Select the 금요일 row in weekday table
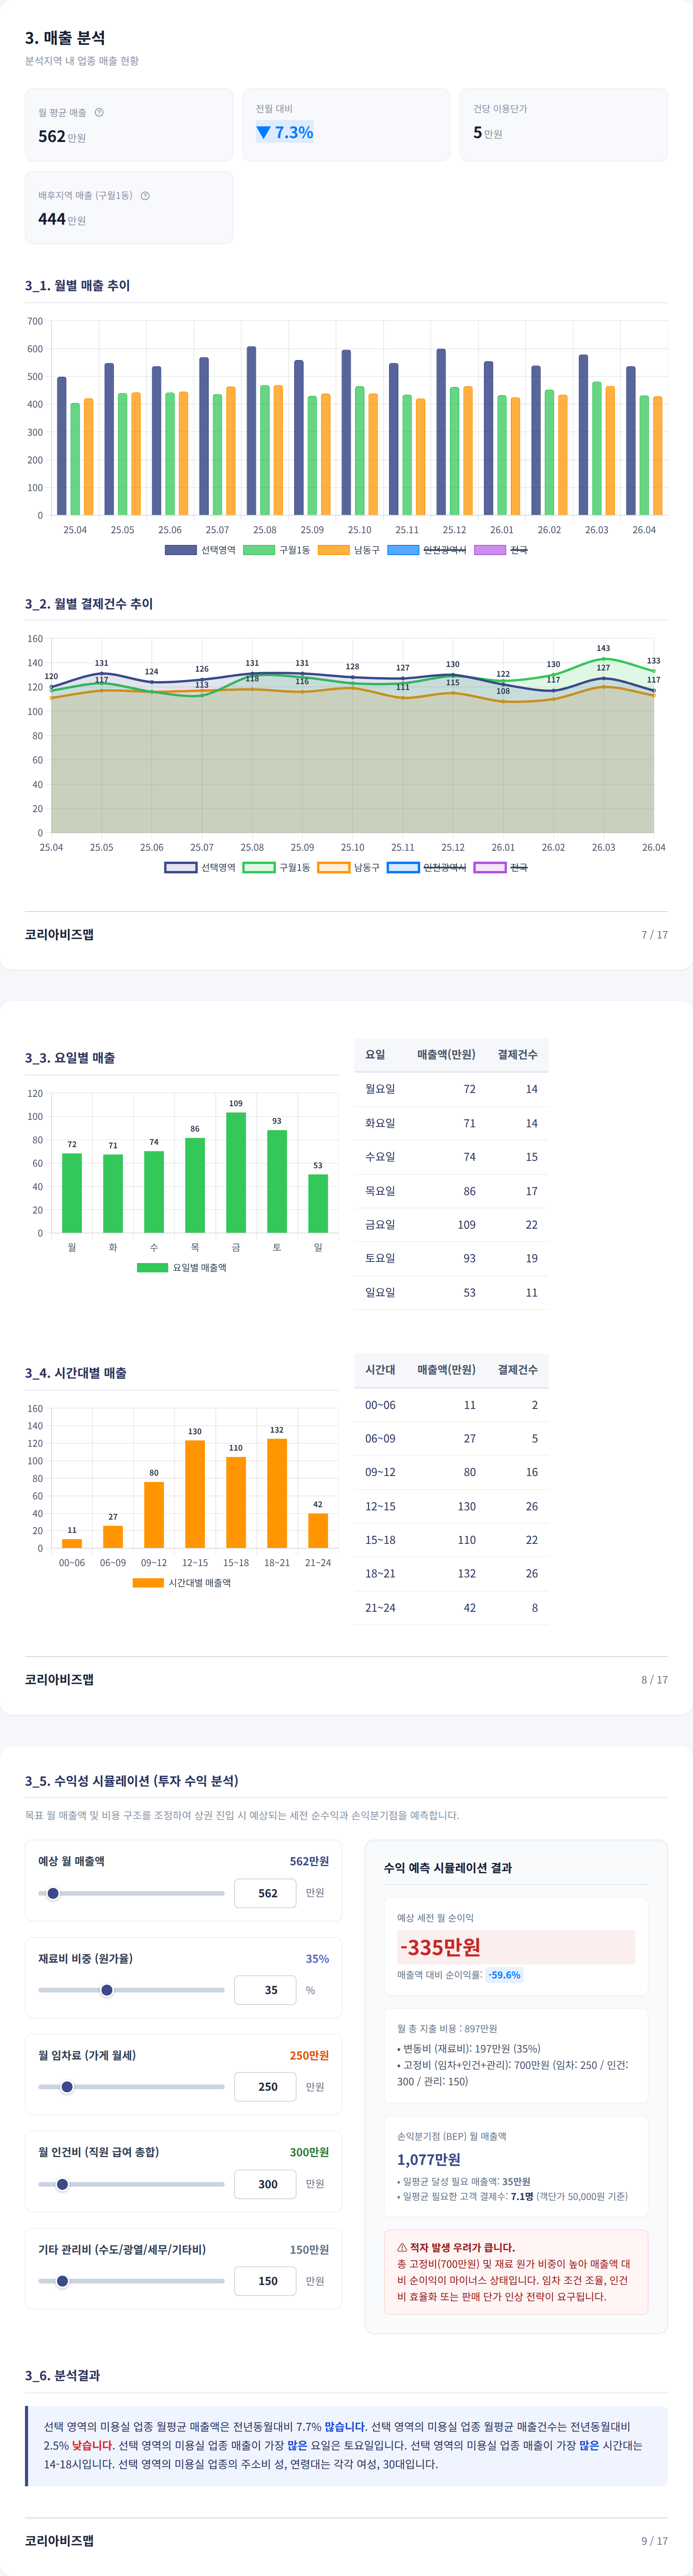Screen dimensions: 693x2576 tap(451, 1225)
